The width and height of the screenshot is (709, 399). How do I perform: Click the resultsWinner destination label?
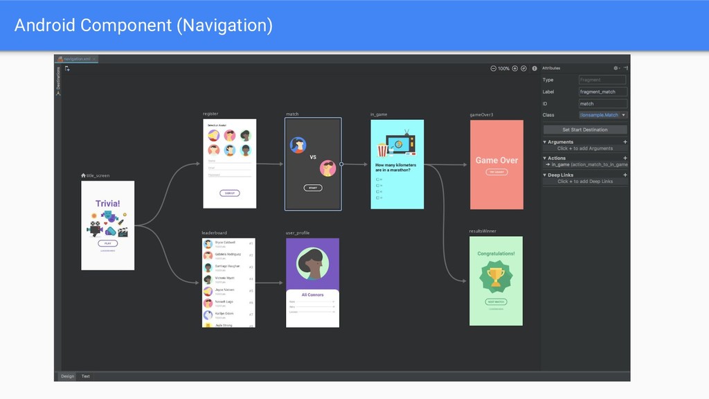point(483,231)
